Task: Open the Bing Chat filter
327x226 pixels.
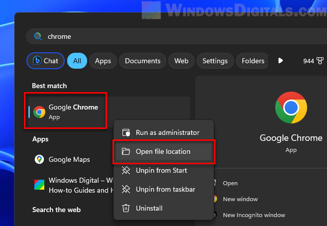Action: tap(45, 61)
